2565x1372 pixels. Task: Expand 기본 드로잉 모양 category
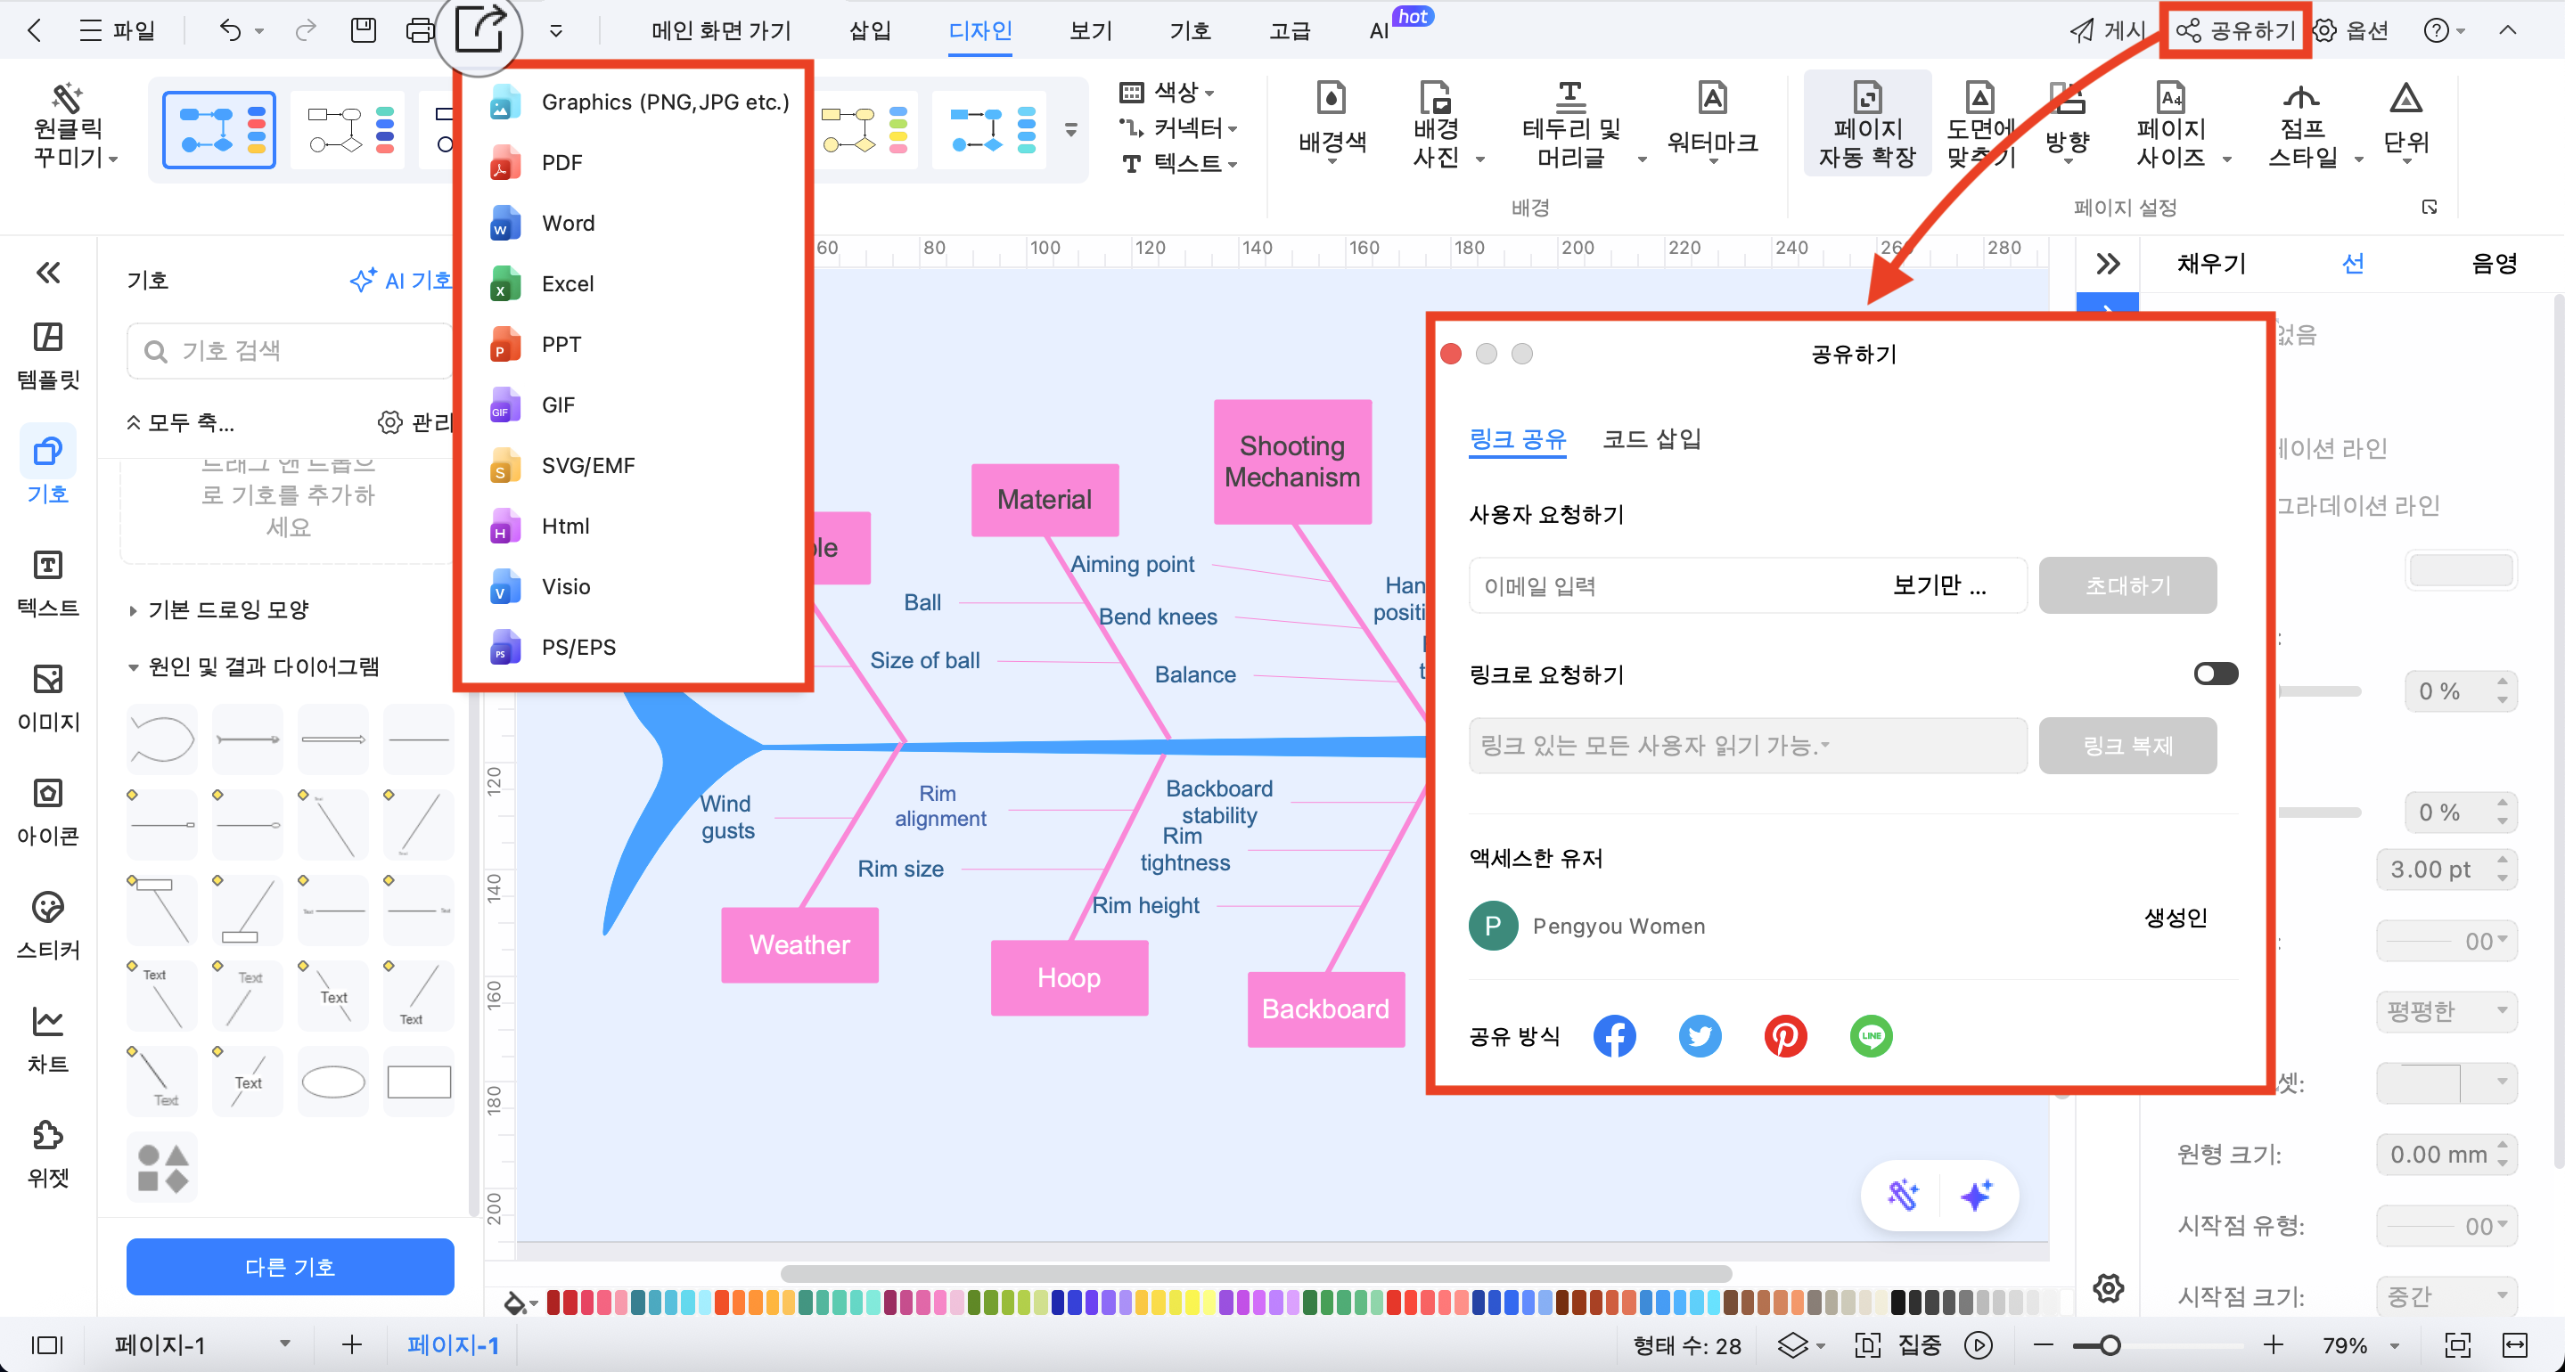[219, 609]
